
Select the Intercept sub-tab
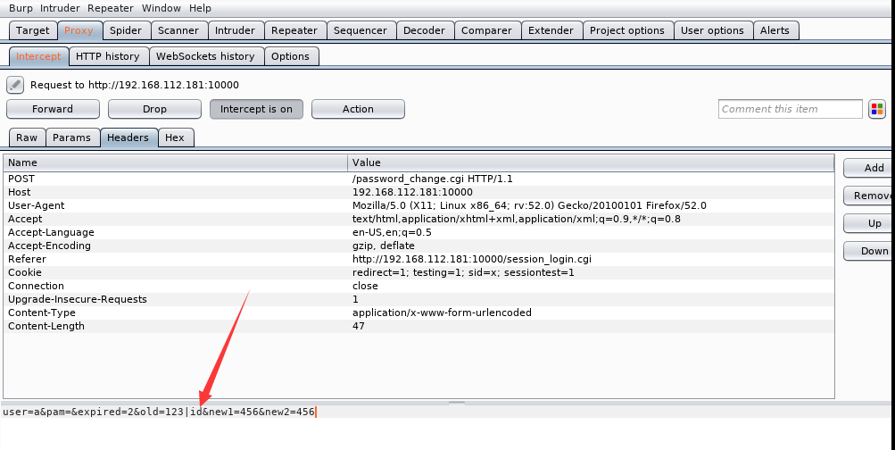(38, 56)
